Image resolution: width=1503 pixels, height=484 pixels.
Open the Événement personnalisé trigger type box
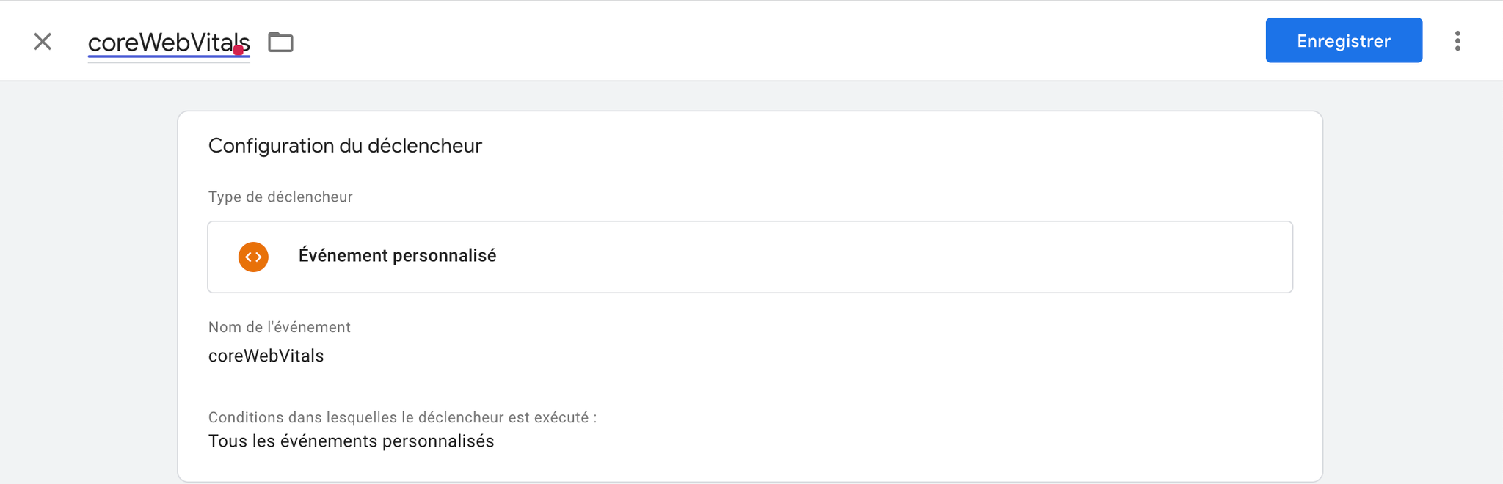pos(750,257)
